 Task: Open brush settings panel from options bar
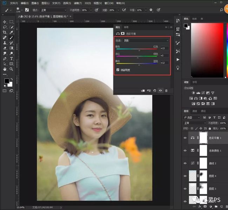(x=27, y=10)
